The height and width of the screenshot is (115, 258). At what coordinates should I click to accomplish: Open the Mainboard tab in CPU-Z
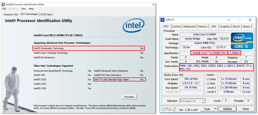[x=190, y=26]
